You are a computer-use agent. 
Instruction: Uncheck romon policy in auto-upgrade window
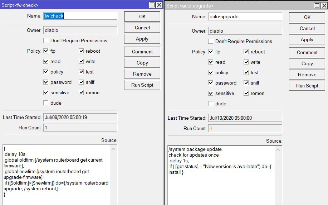246,93
